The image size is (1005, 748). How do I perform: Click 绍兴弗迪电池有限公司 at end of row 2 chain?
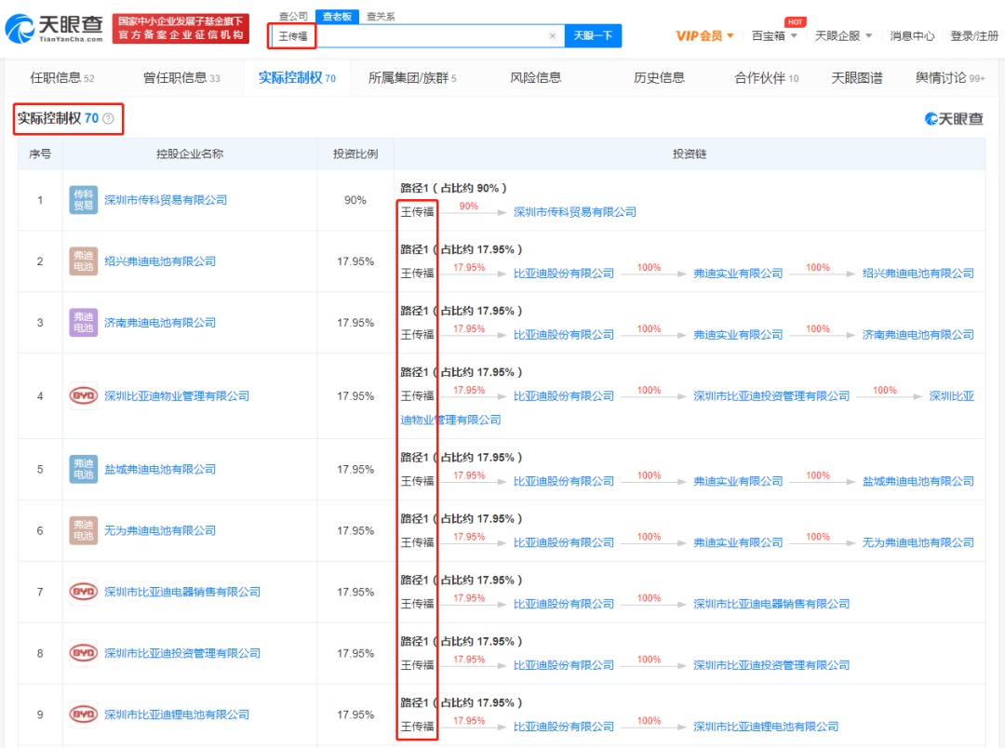918,274
